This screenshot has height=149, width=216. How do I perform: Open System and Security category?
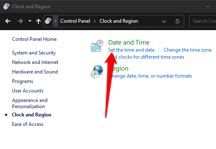click(x=34, y=53)
